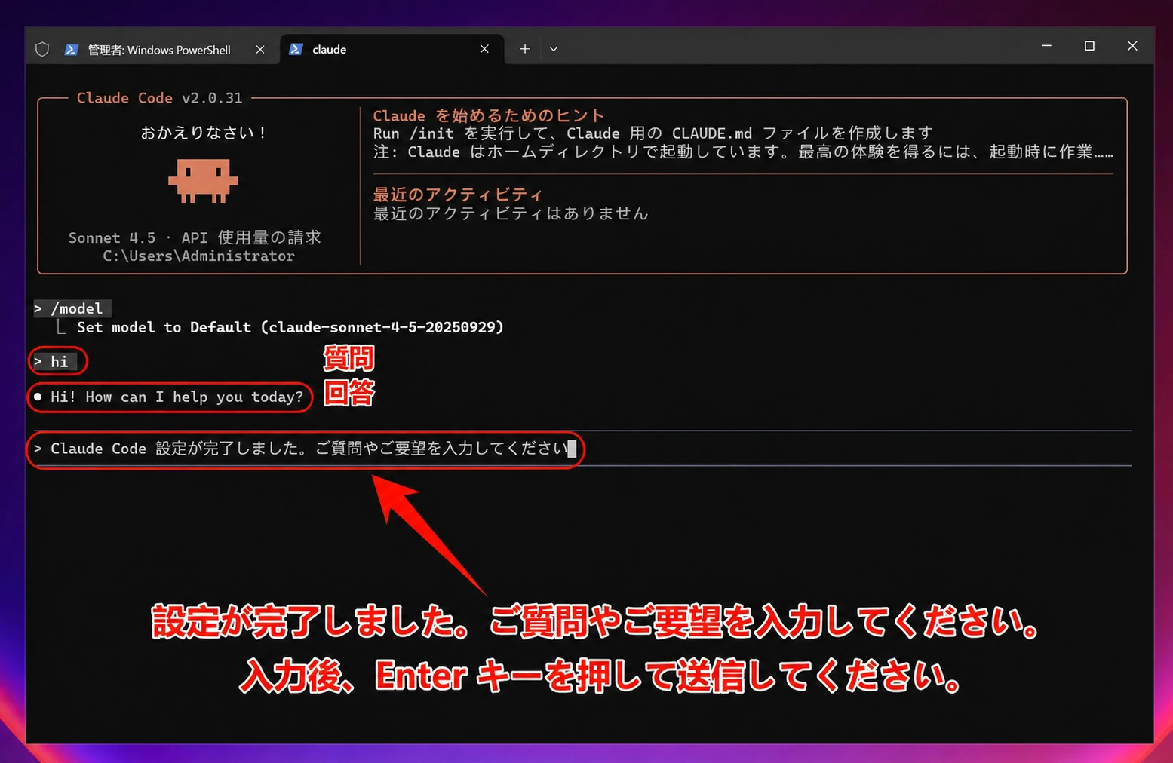Click PowerShell icon on the claude tab
This screenshot has width=1173, height=763.
click(296, 49)
